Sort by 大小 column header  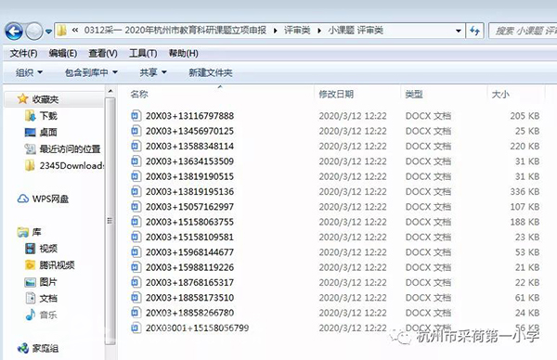coord(500,94)
